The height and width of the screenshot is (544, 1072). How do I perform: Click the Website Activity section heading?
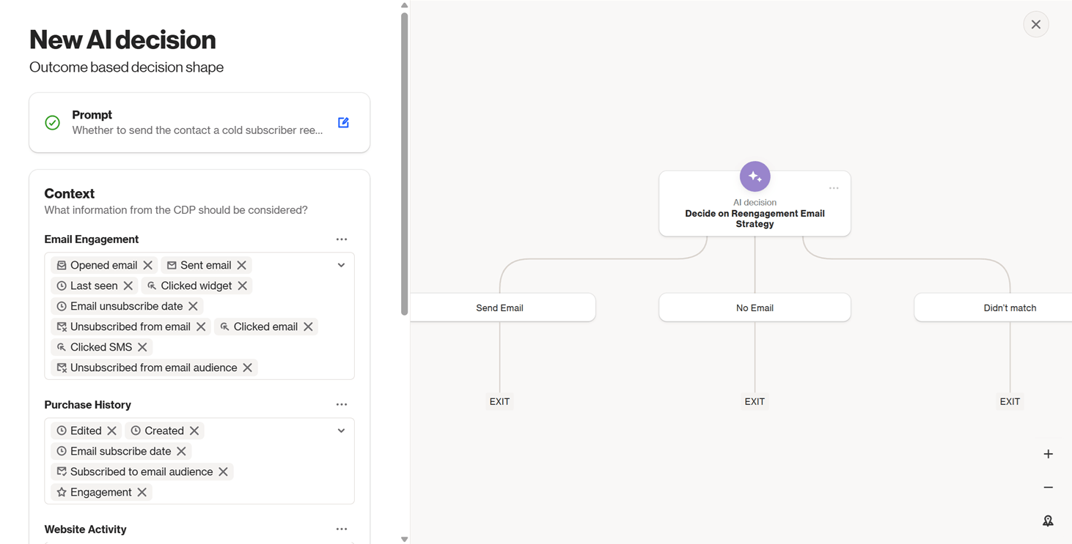point(85,529)
